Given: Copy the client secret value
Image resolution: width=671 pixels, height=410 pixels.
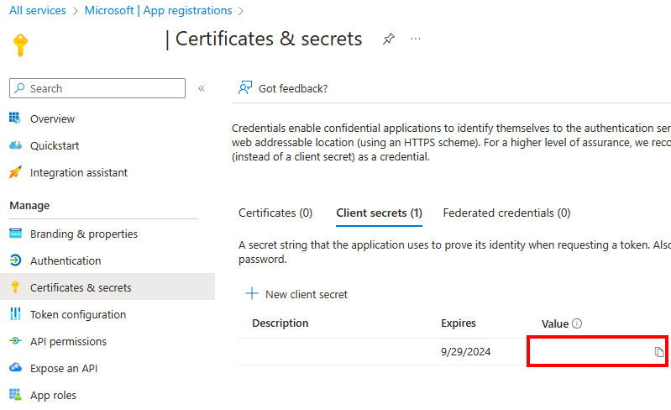Looking at the screenshot, I should [x=659, y=352].
